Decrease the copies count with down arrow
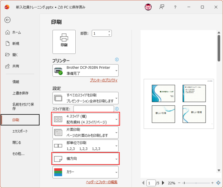This screenshot has height=188, width=223. click(x=109, y=35)
